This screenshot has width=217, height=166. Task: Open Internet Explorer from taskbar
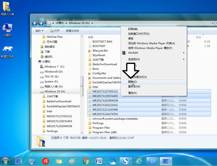[x=139, y=162]
